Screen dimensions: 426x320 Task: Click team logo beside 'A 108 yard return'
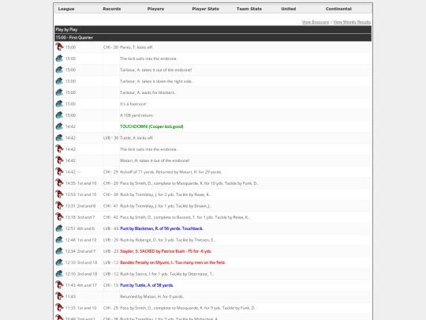[59, 115]
